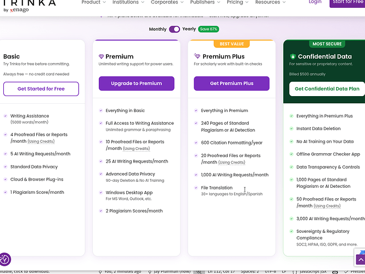Image resolution: width=365 pixels, height=274 pixels.
Task: Click the checkmark beside Cloud & Browser Plug-ins
Action: click(5, 180)
